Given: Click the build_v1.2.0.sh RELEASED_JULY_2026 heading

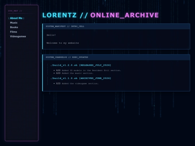Looking at the screenshot, I should coord(81,65).
